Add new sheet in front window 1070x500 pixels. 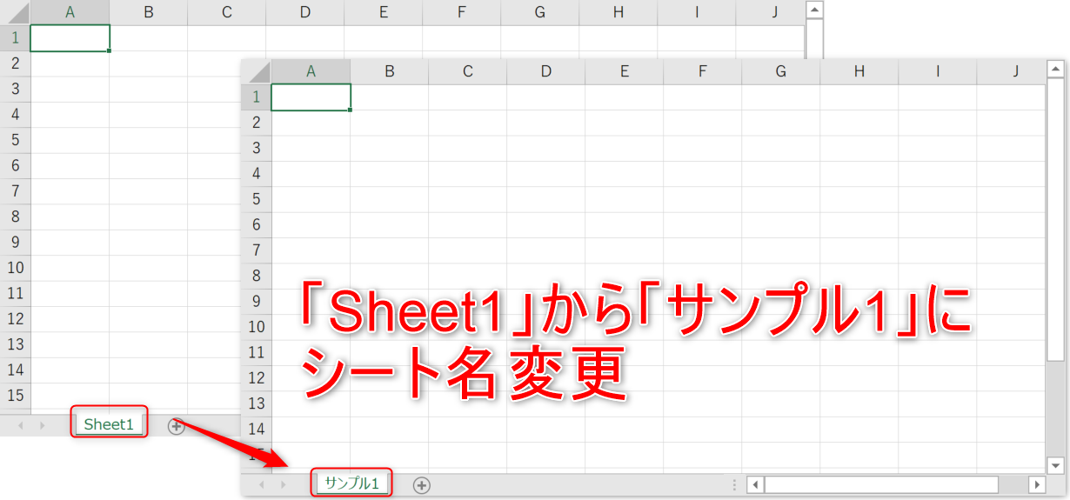pos(422,484)
